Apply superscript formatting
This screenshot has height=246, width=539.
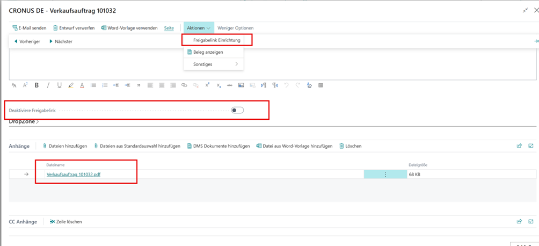point(207,85)
